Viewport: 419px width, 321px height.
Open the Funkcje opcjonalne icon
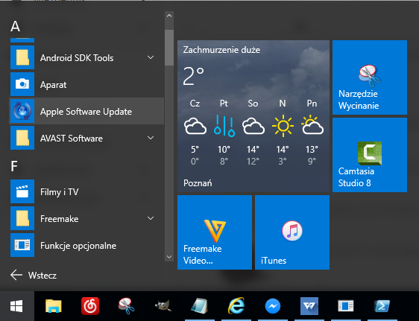22,245
